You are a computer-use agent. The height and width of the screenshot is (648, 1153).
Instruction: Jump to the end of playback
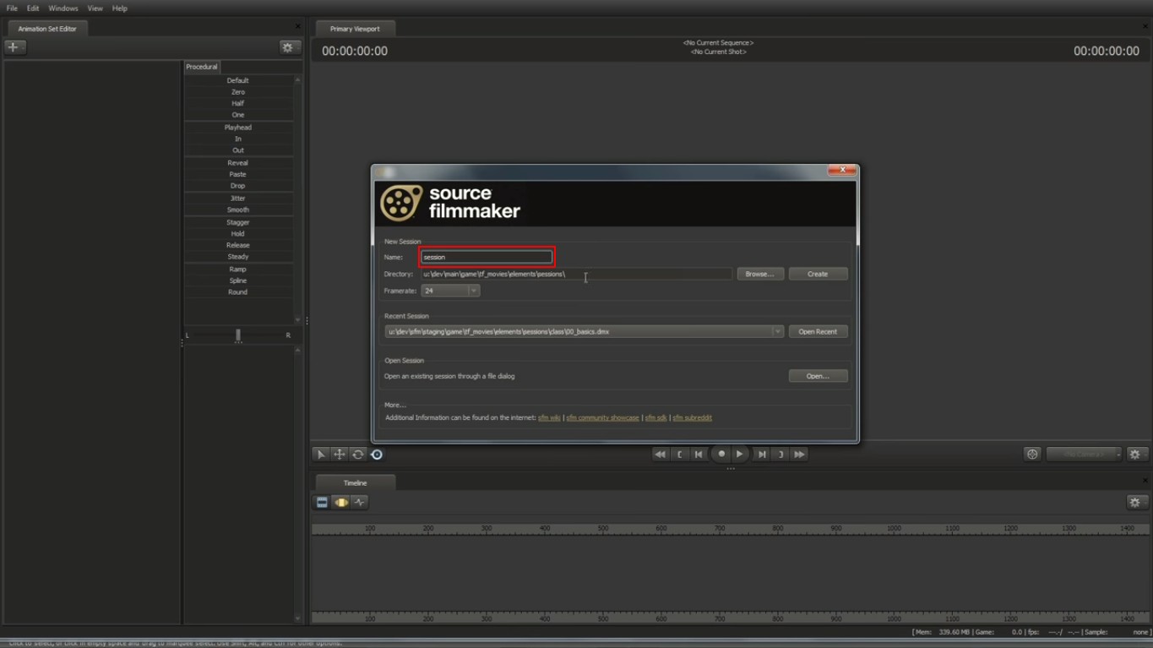(x=761, y=454)
